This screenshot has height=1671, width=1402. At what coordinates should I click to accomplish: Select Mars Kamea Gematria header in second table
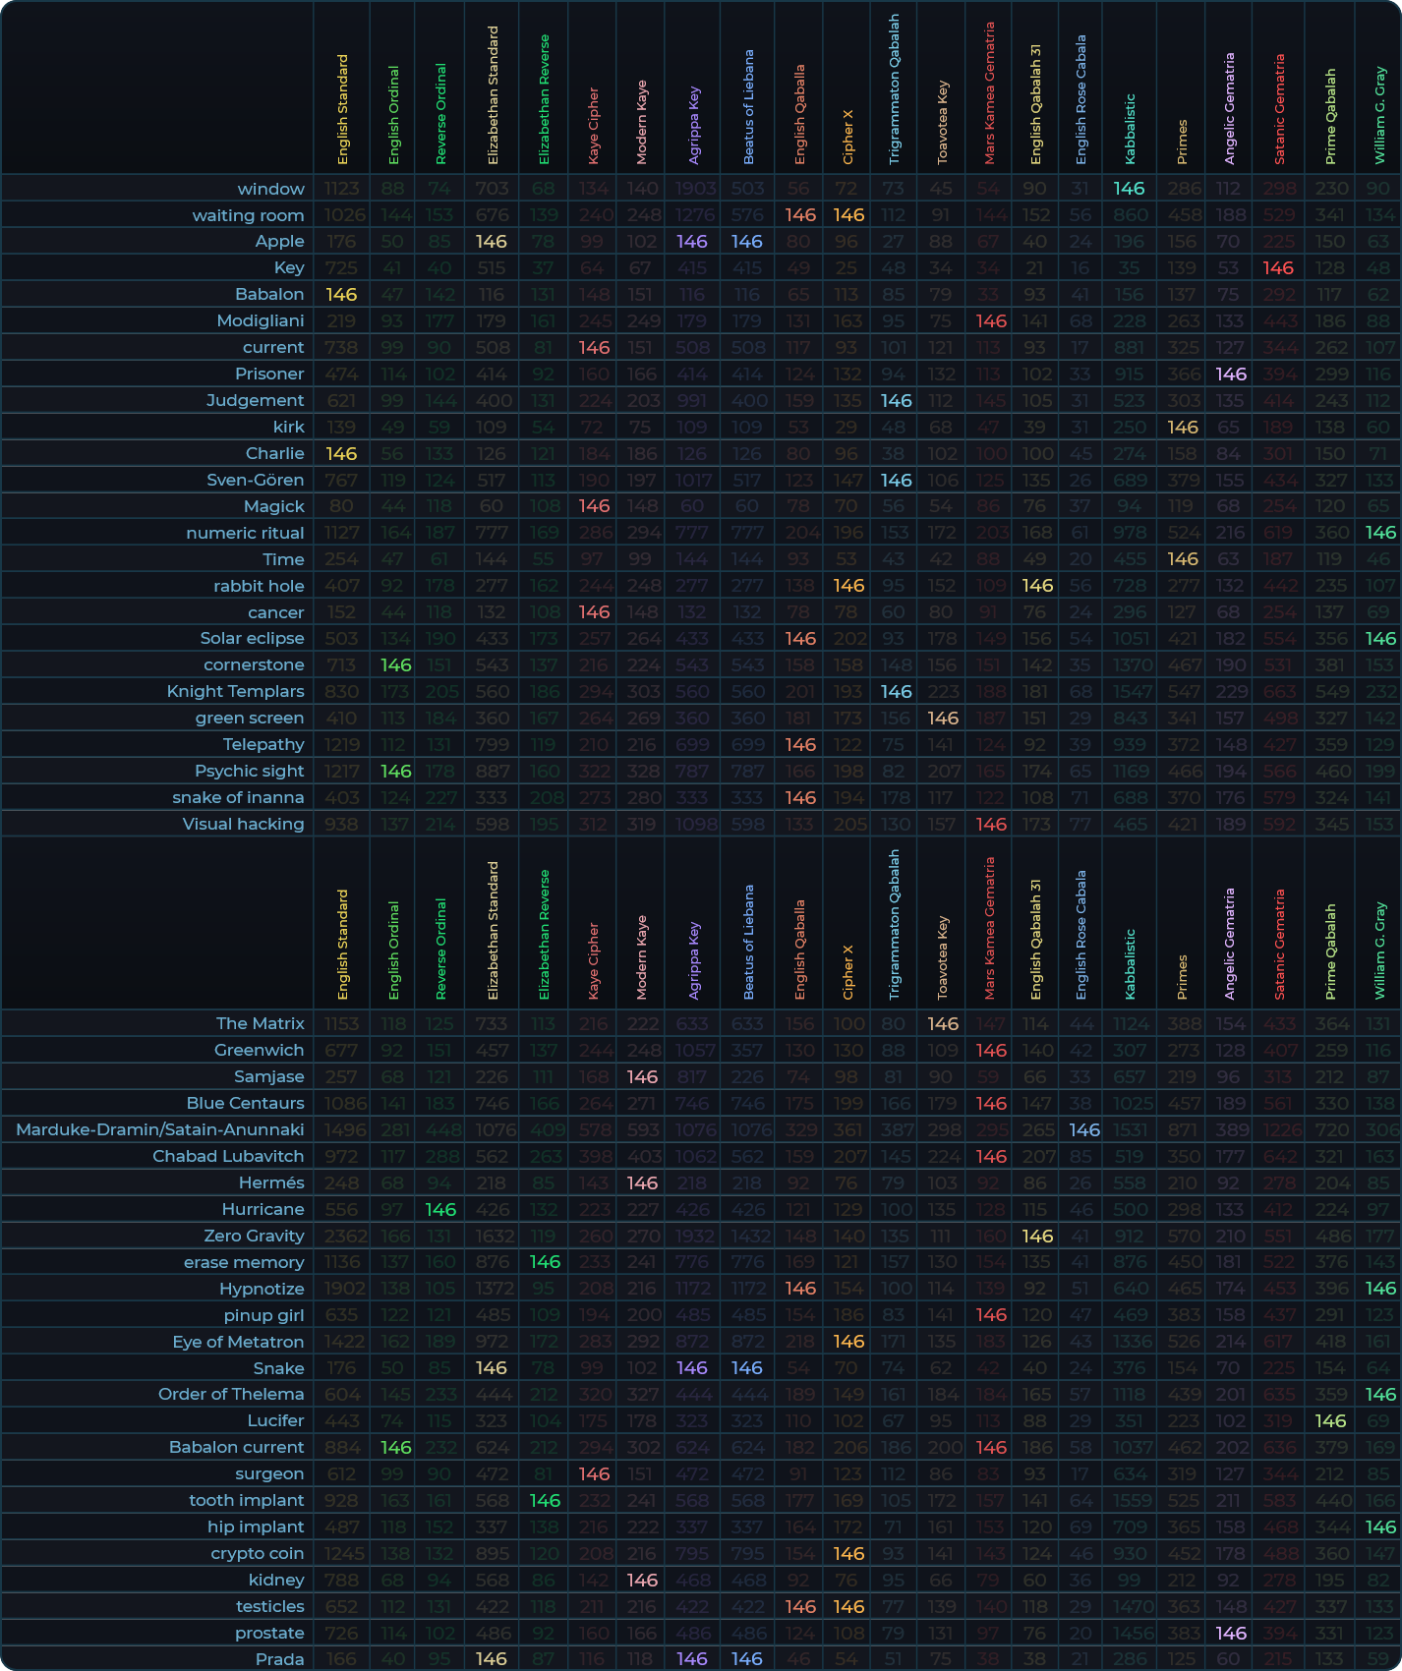point(989,929)
